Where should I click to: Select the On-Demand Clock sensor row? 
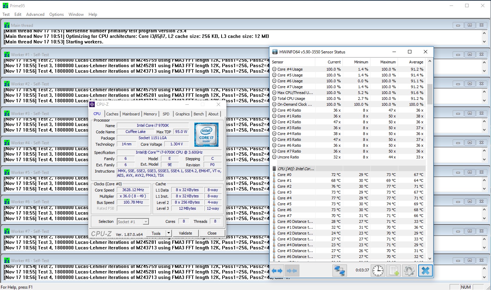click(x=348, y=104)
